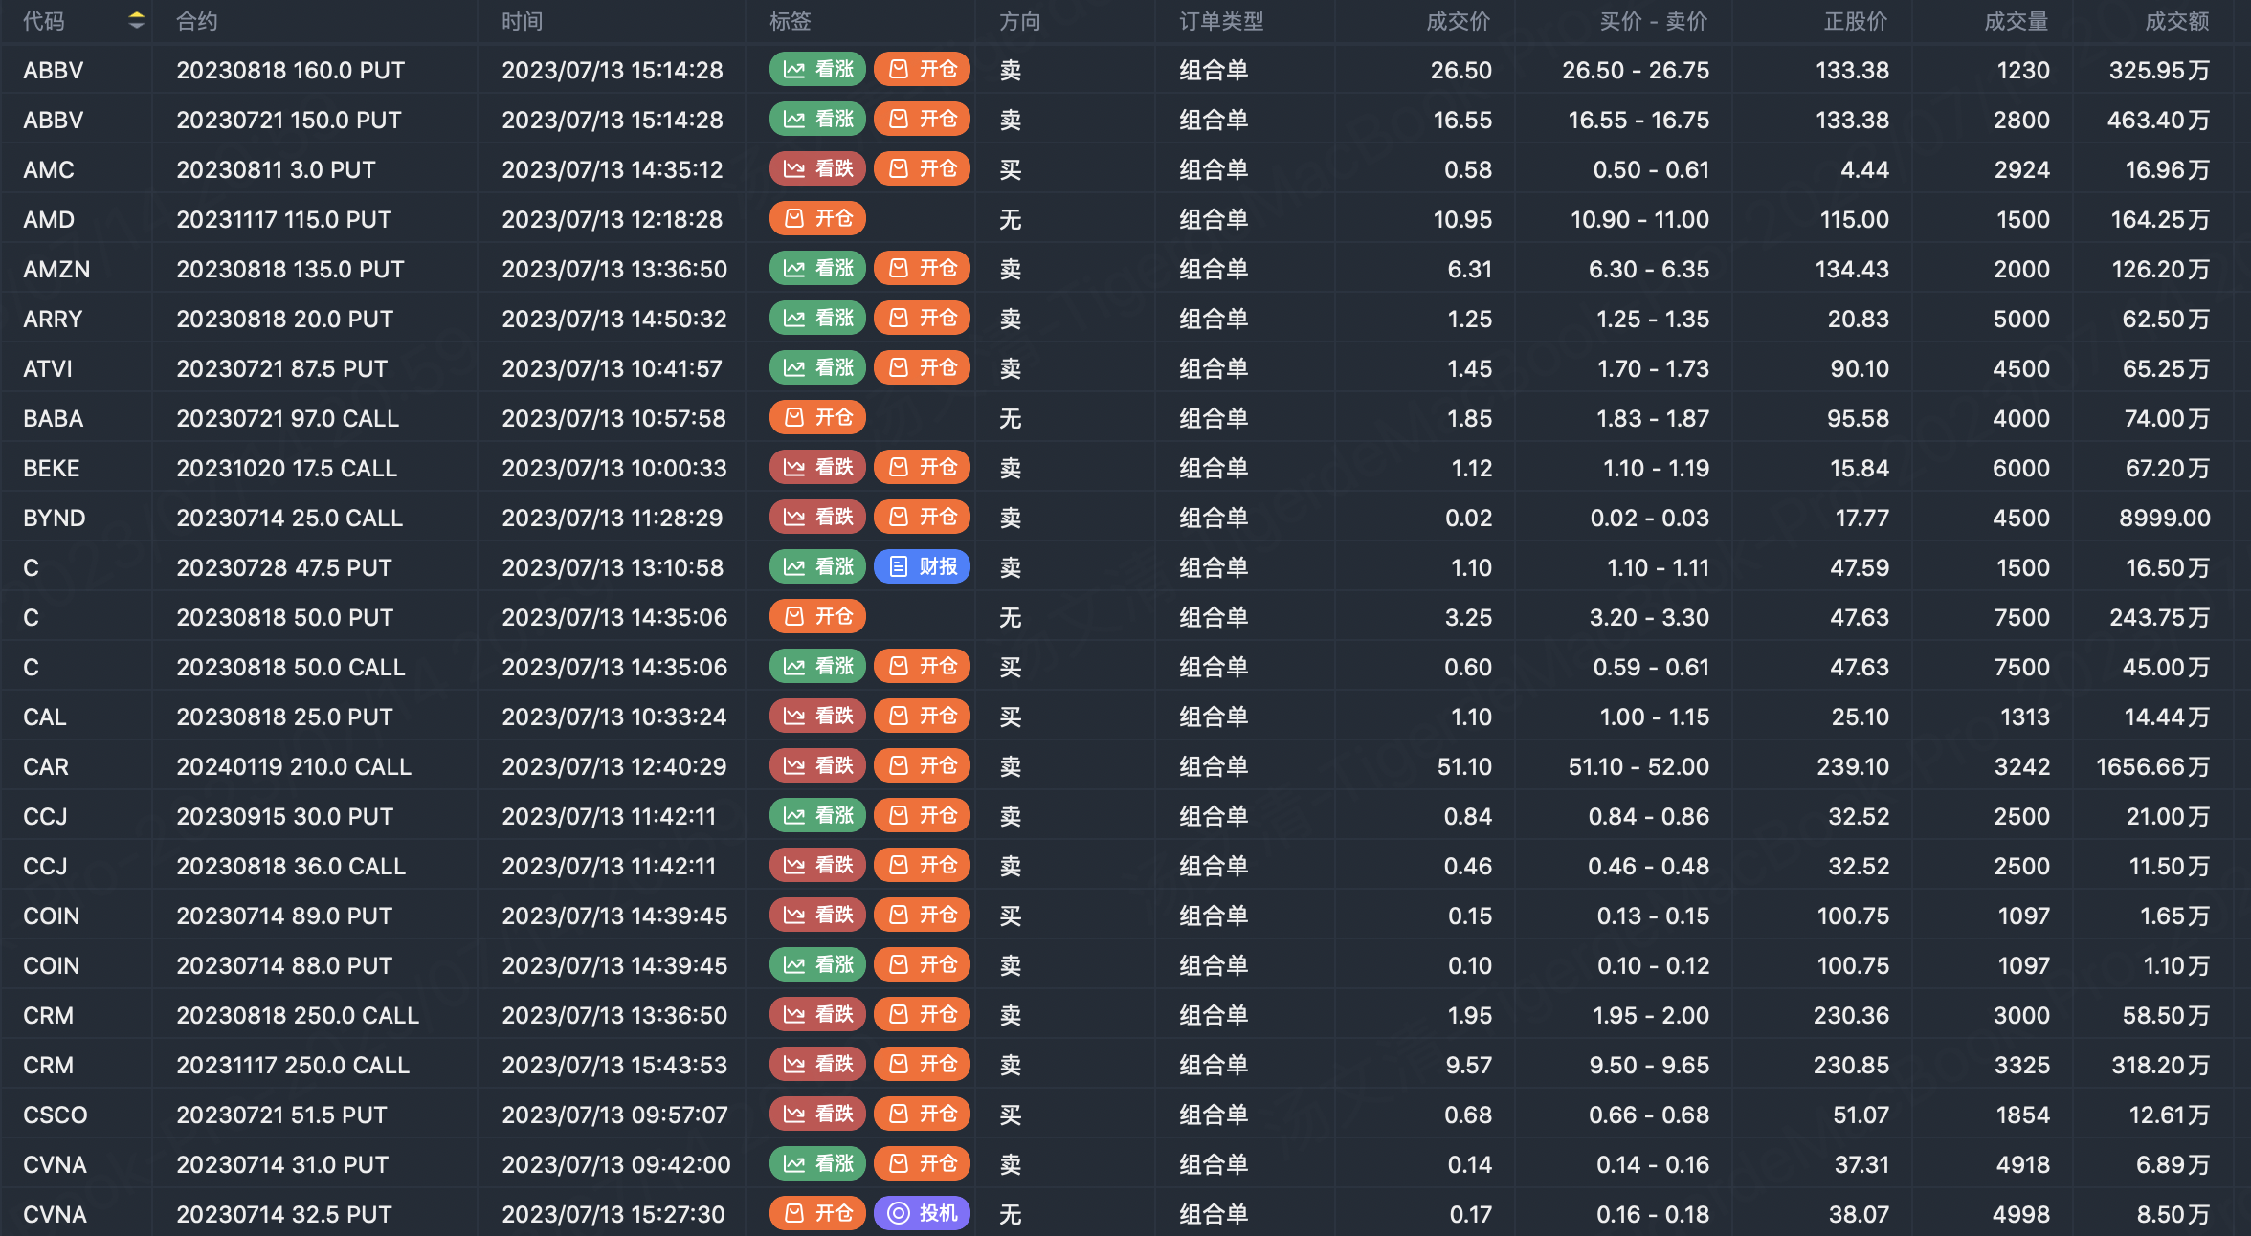Click the 看涨 tag on AMZN row
Image resolution: width=2251 pixels, height=1236 pixels.
(x=817, y=269)
